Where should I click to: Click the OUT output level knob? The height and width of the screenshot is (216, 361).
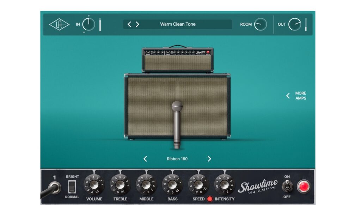point(295,24)
